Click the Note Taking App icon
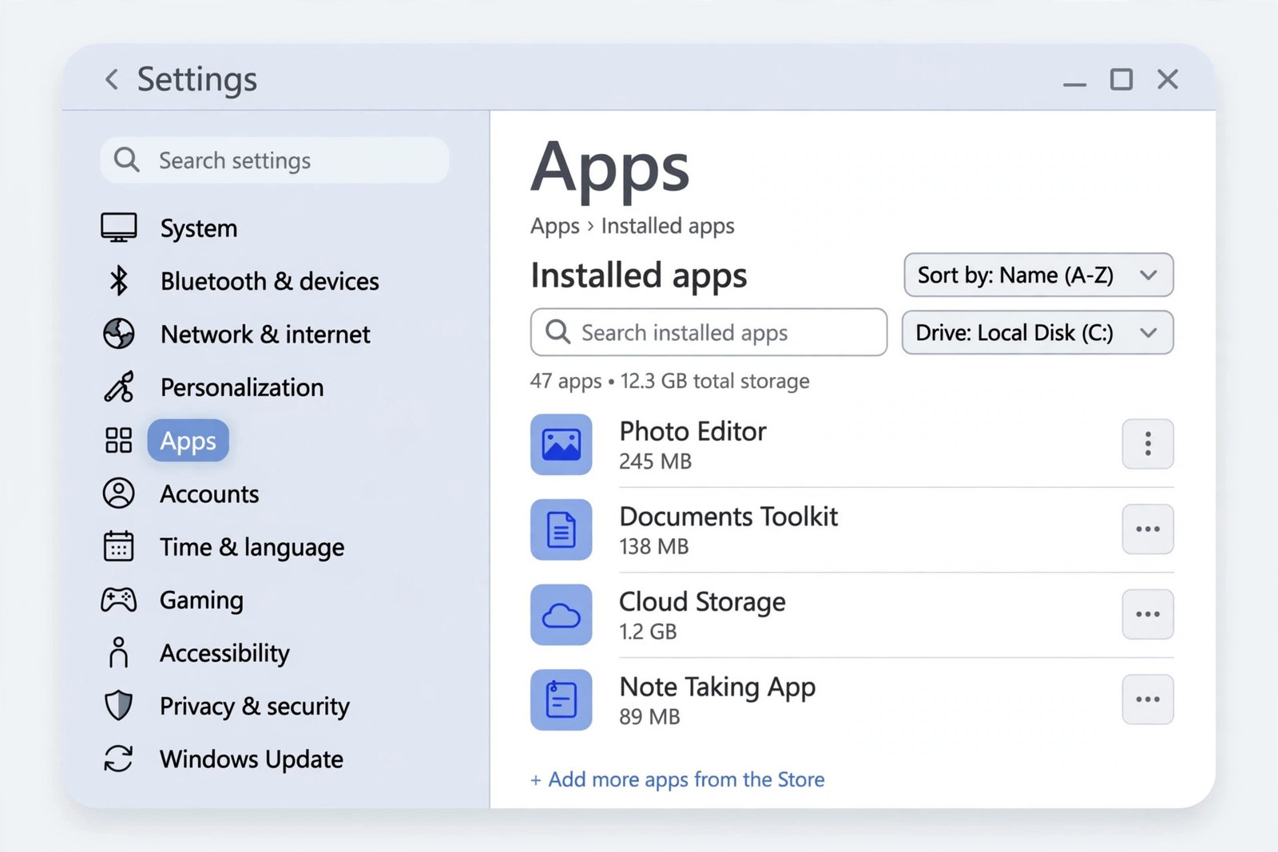Screen dimensions: 1278x852 (562, 699)
